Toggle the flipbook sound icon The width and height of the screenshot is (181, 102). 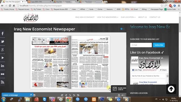pos(123,95)
